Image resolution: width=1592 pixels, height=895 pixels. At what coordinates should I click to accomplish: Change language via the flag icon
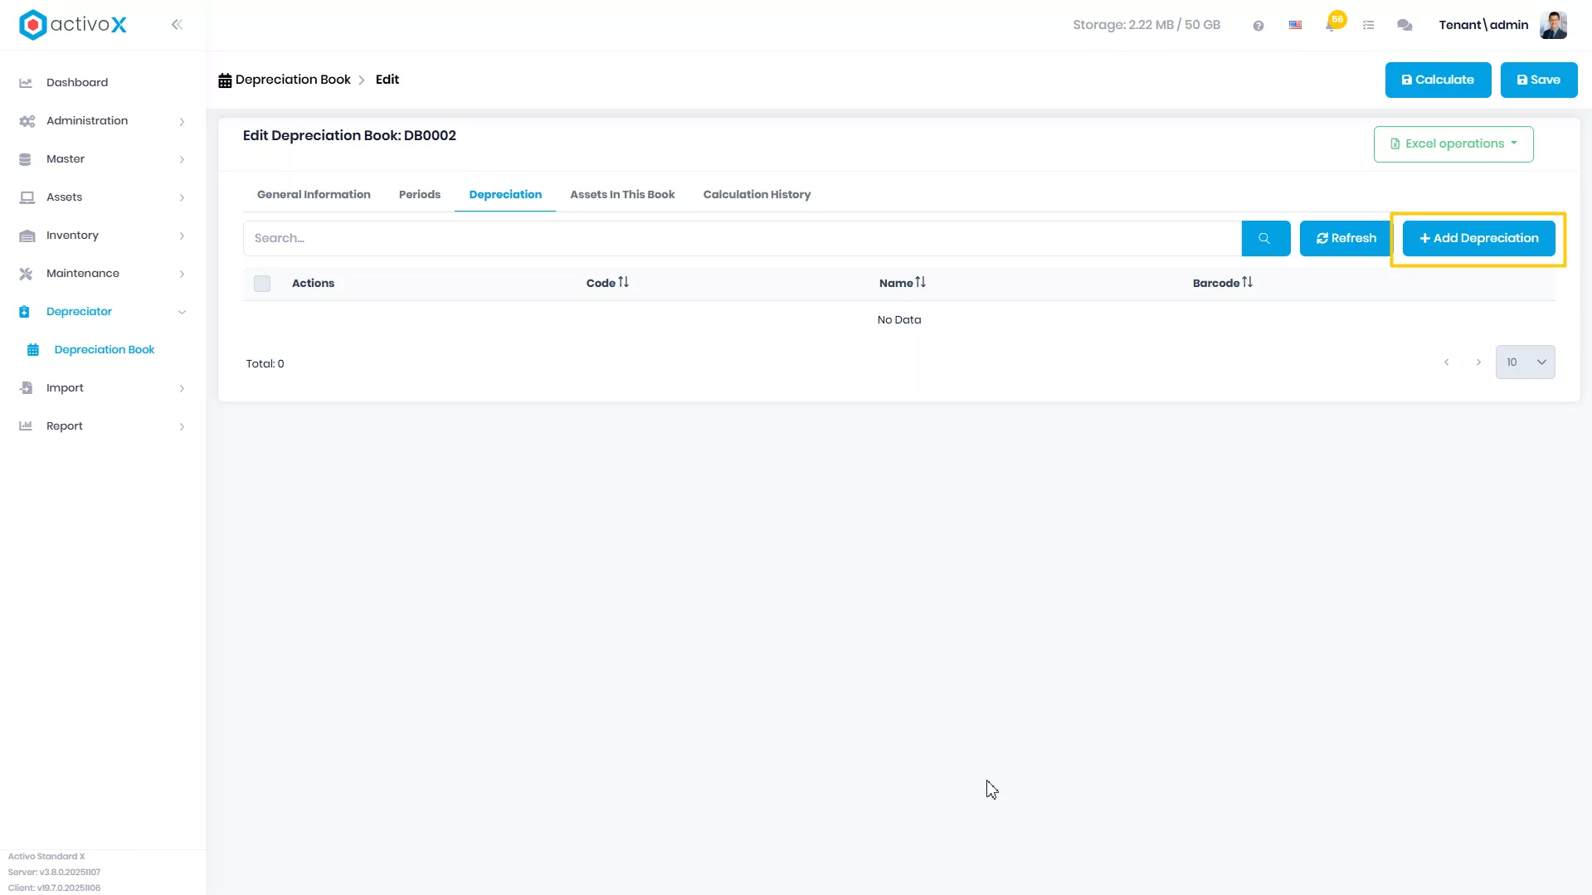coord(1295,26)
